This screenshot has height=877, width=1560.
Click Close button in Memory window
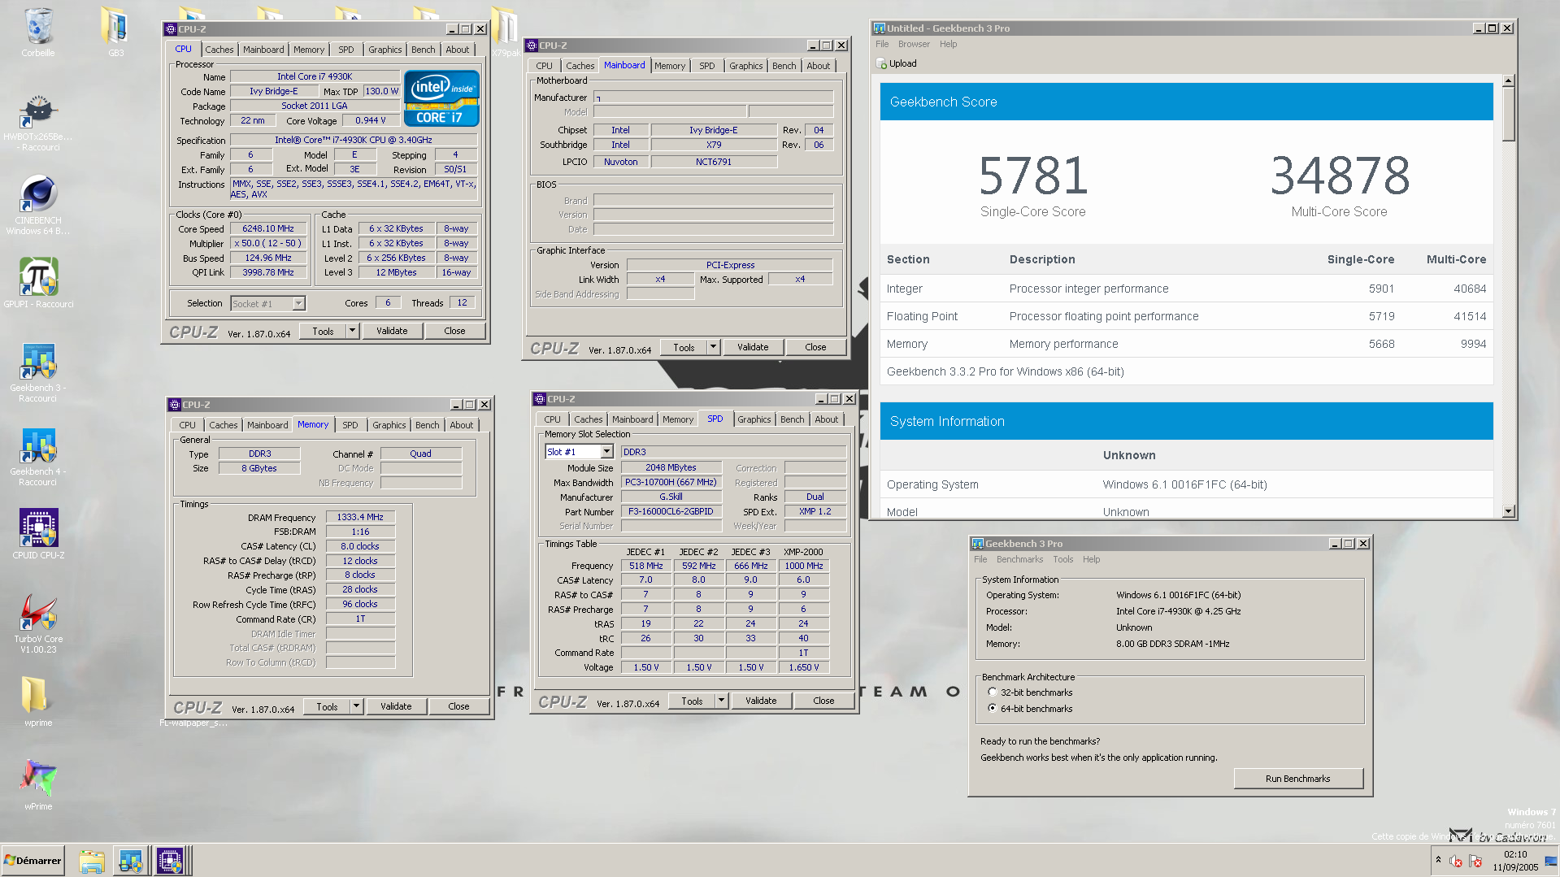(x=458, y=706)
